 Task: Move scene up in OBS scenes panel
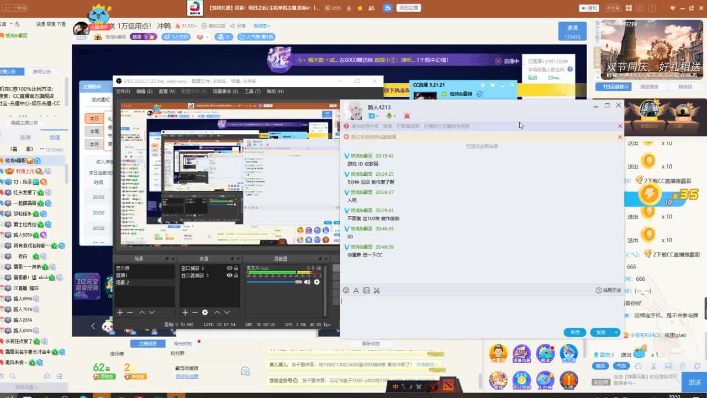pos(141,312)
